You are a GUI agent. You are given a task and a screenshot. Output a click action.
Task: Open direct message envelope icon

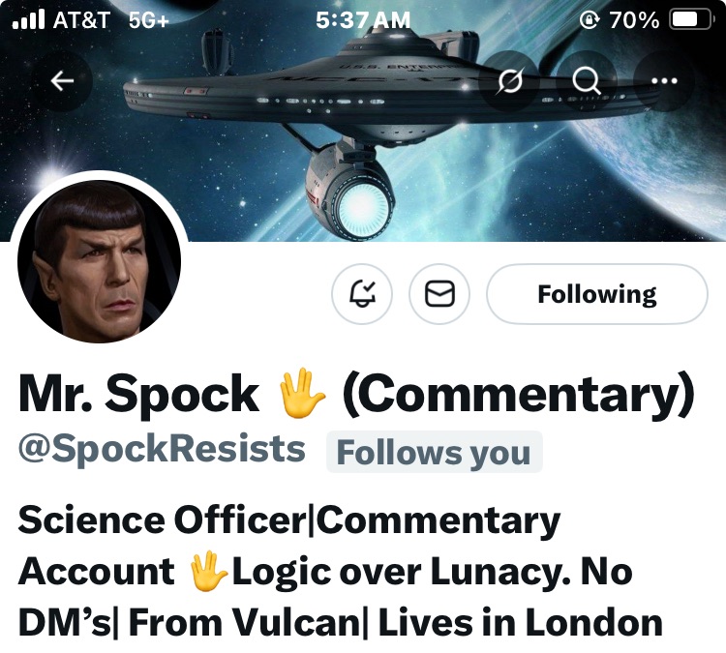click(439, 294)
